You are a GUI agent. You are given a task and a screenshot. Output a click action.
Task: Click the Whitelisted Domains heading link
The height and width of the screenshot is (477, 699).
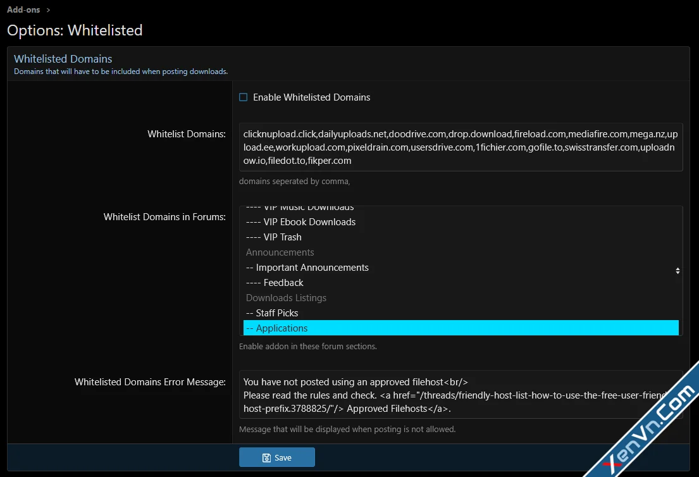pos(63,59)
